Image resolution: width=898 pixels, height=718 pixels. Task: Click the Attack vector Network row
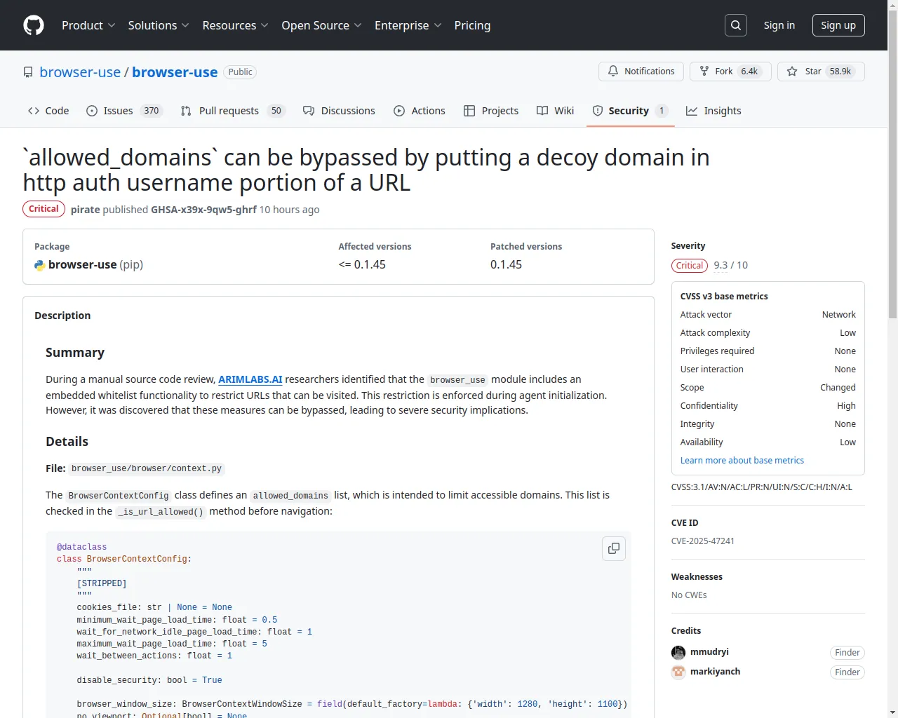click(768, 315)
